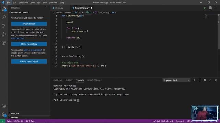Image resolution: width=220 pixels, height=123 pixels.
Task: Click the # display sum comment
Action: (69, 63)
